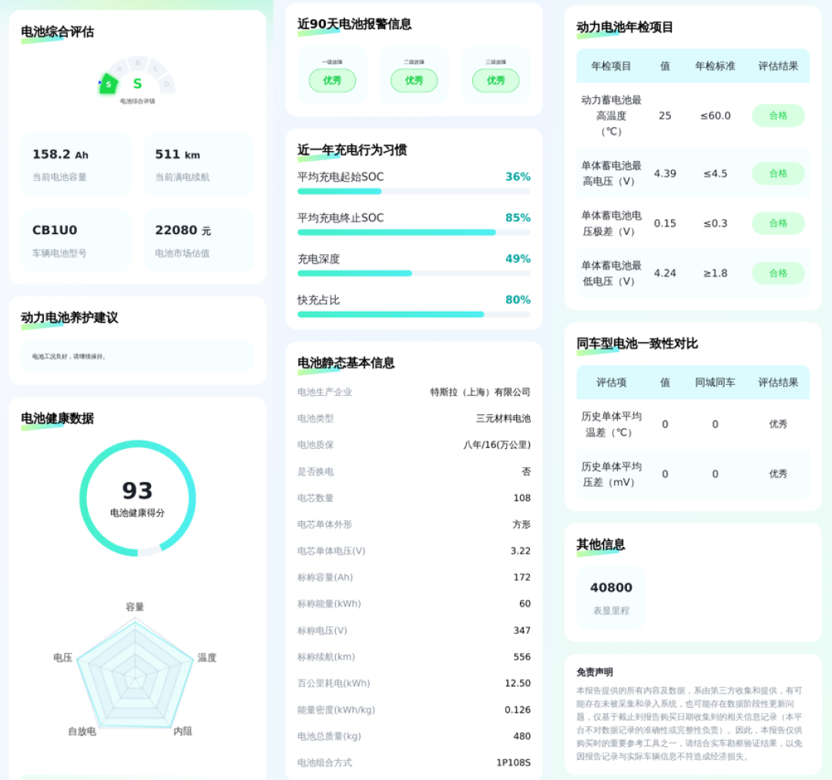Select the 近一年充电行为习惯 section title
Viewport: 832px width, 780px height.
[x=352, y=150]
